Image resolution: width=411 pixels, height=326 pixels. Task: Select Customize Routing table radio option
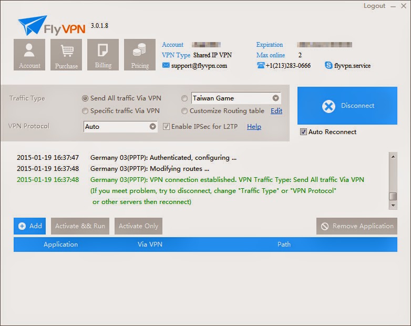click(184, 111)
